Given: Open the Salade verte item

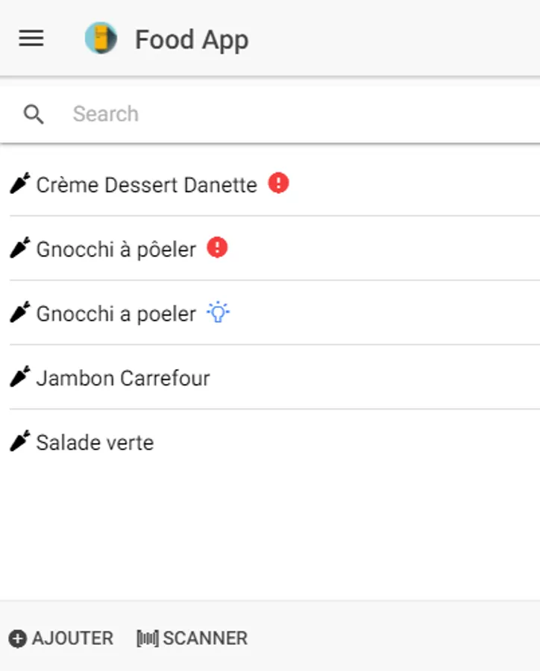Looking at the screenshot, I should [95, 443].
